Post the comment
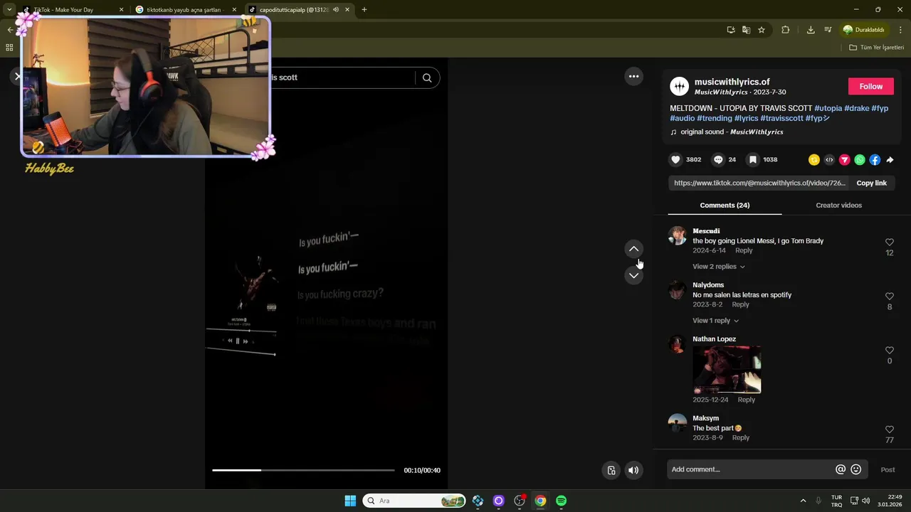This screenshot has height=512, width=911. tap(888, 469)
